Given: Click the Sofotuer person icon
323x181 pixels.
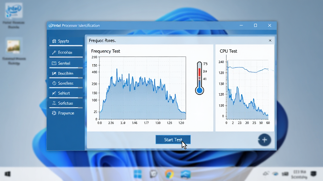Looking at the screenshot, I should [x=54, y=103].
